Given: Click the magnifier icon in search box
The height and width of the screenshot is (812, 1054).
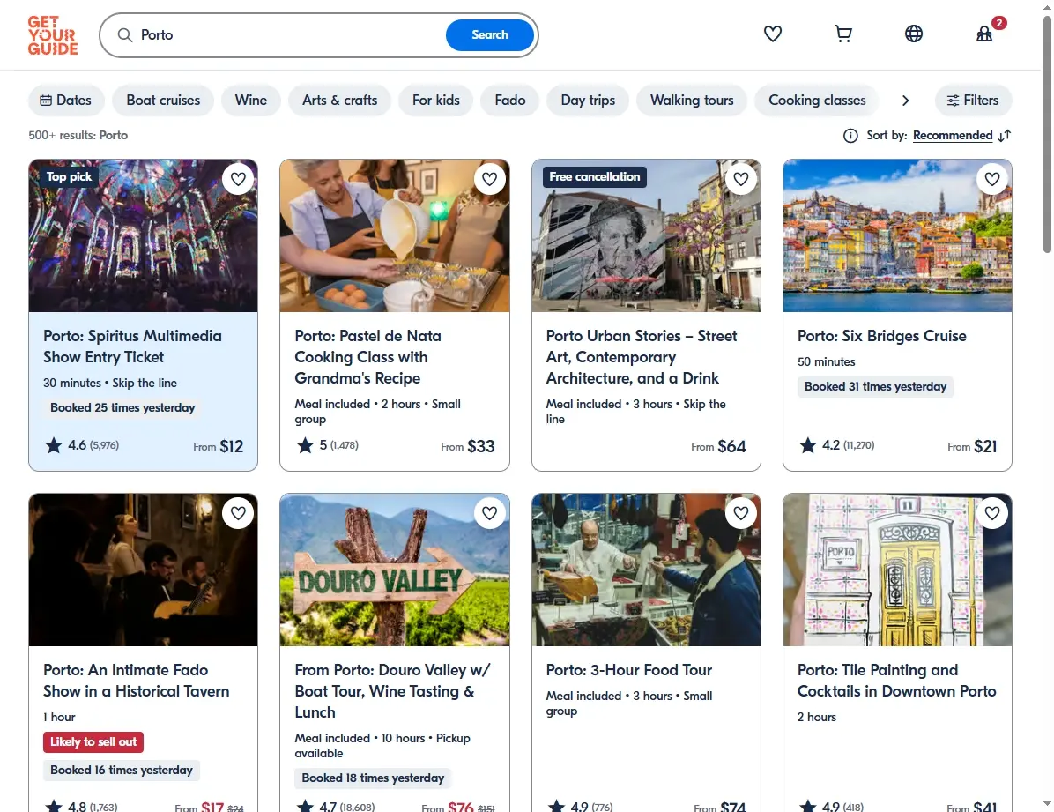Looking at the screenshot, I should tap(125, 35).
